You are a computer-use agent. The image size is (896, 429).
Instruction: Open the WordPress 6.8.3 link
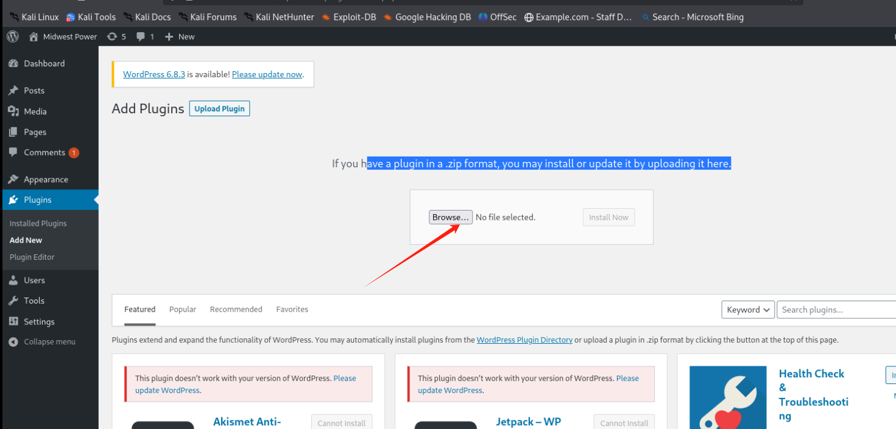point(154,74)
